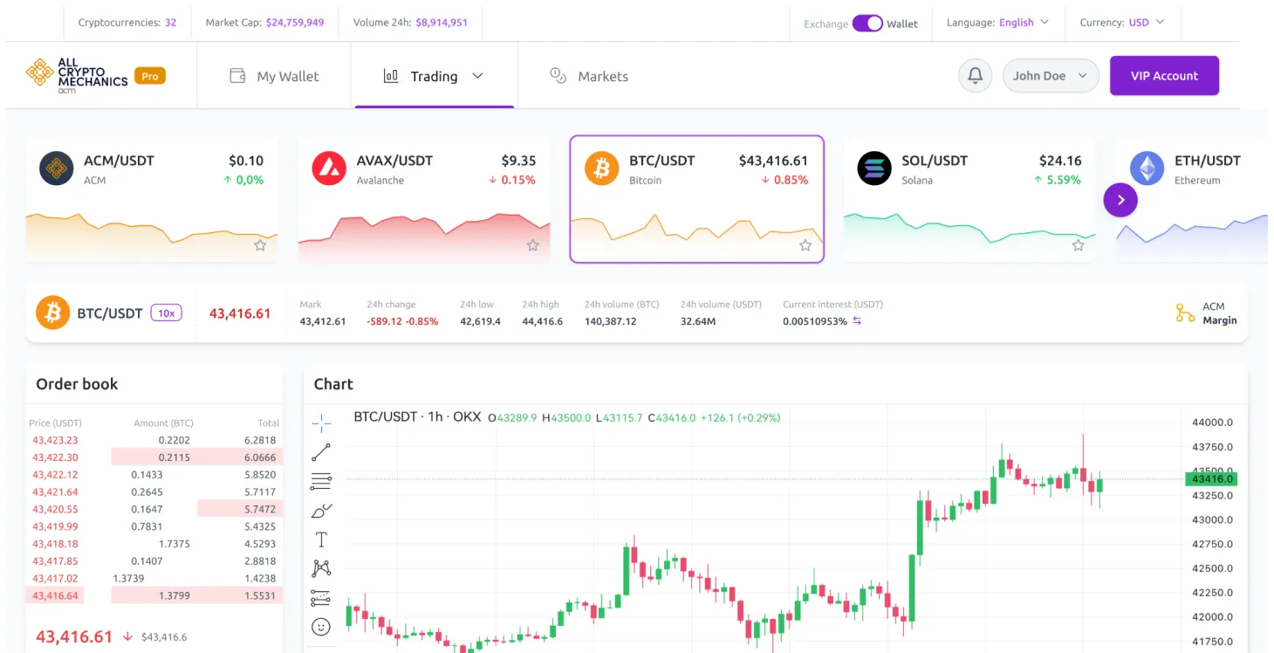Advance the market carousel with the arrow
Image resolution: width=1274 pixels, height=653 pixels.
click(1120, 200)
